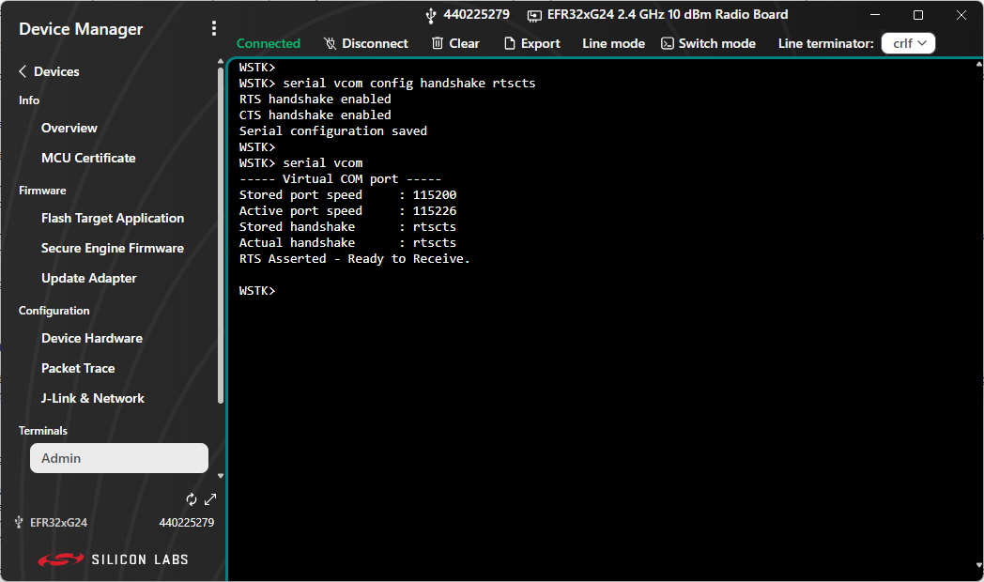The width and height of the screenshot is (984, 582).
Task: Click the Firmware section header
Action: [42, 191]
